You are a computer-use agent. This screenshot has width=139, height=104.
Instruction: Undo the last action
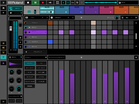(77, 3)
